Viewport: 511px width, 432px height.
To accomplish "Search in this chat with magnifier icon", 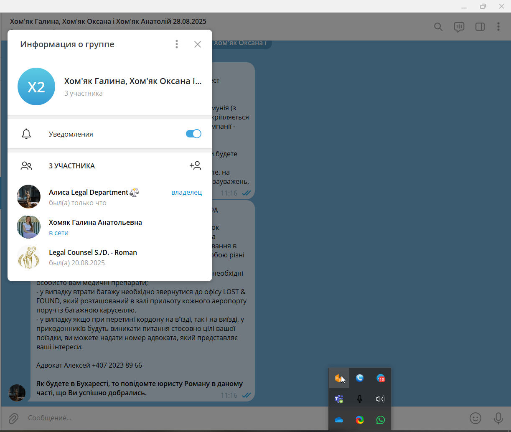I will pyautogui.click(x=438, y=27).
